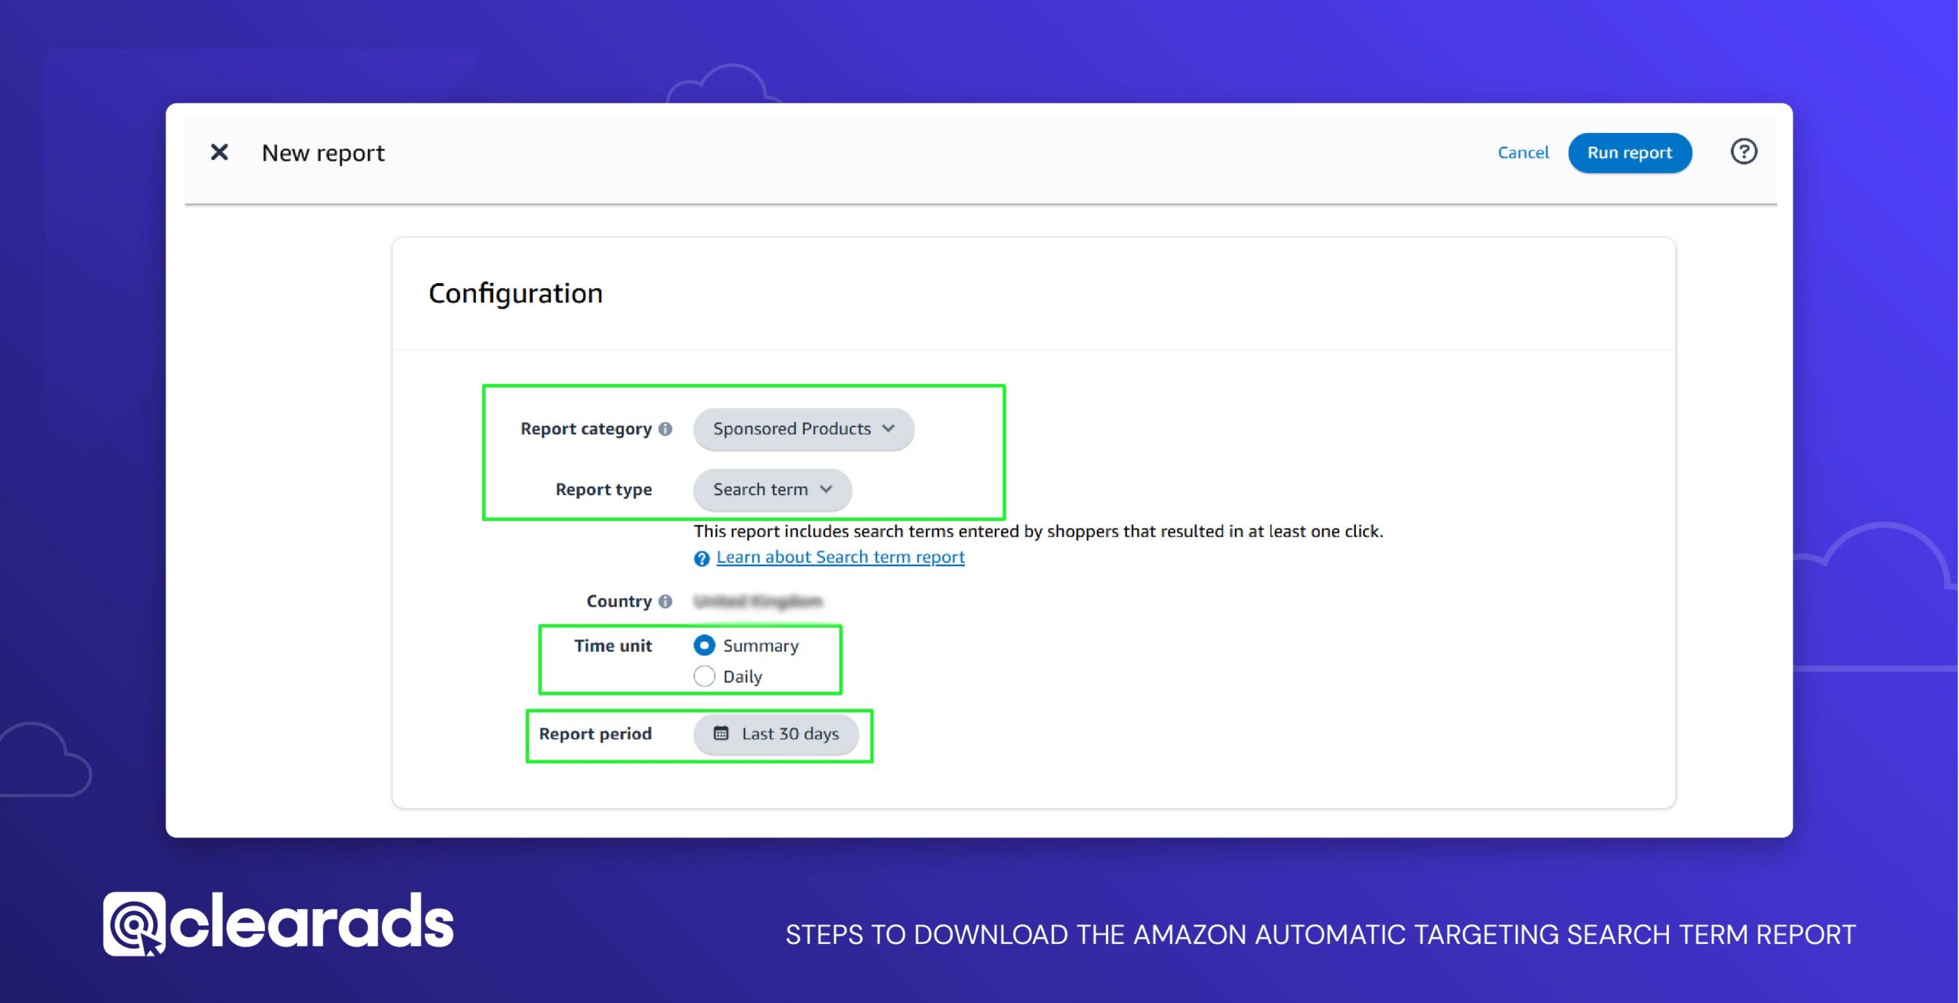
Task: Expand the Search term chevron
Action: click(x=826, y=490)
